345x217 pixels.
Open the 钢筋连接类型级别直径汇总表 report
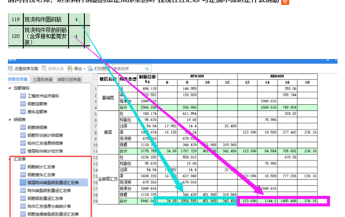[x=53, y=214]
